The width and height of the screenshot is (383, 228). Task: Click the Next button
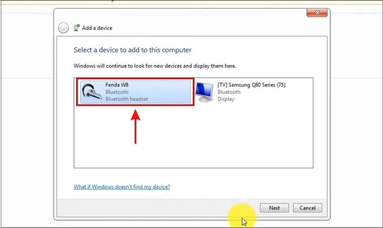click(x=274, y=208)
